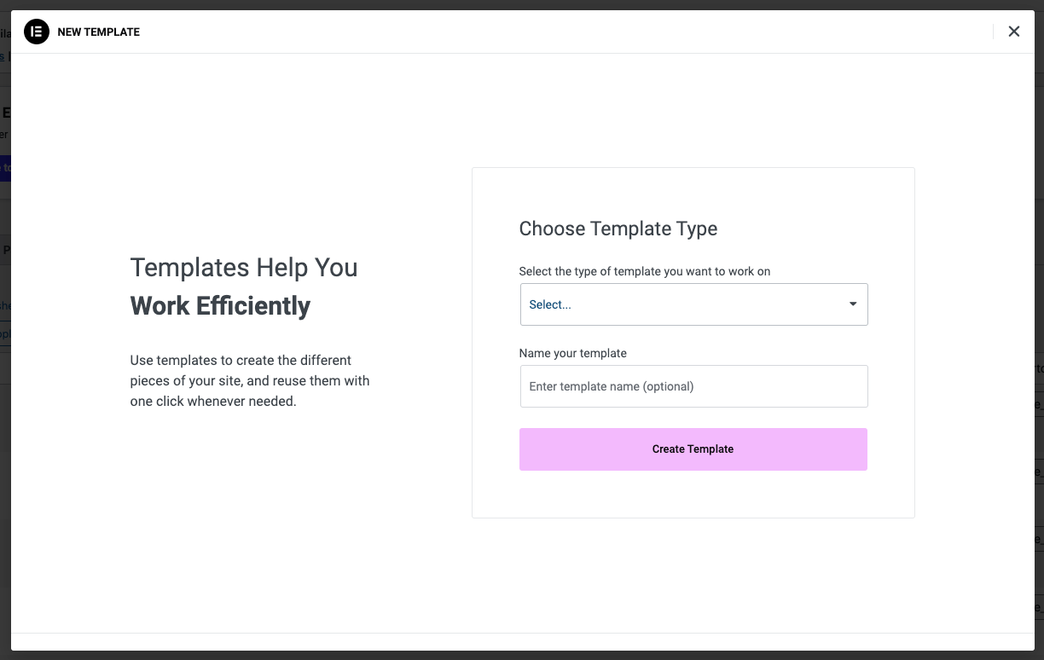Screen dimensions: 1044x660
Task: Click the bold Work Efficiently text
Action: click(x=220, y=306)
